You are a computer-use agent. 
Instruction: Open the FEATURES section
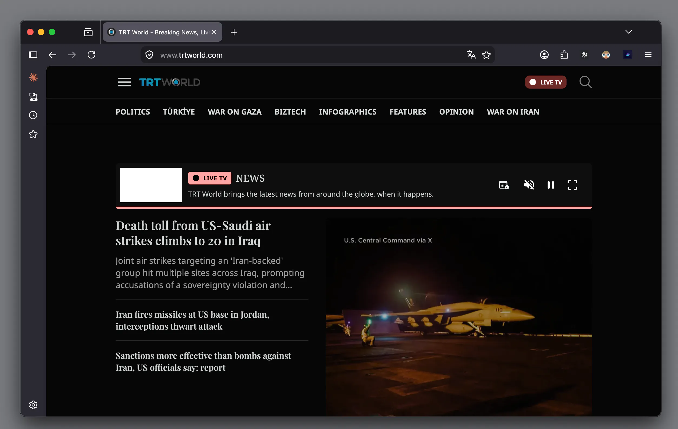[408, 112]
